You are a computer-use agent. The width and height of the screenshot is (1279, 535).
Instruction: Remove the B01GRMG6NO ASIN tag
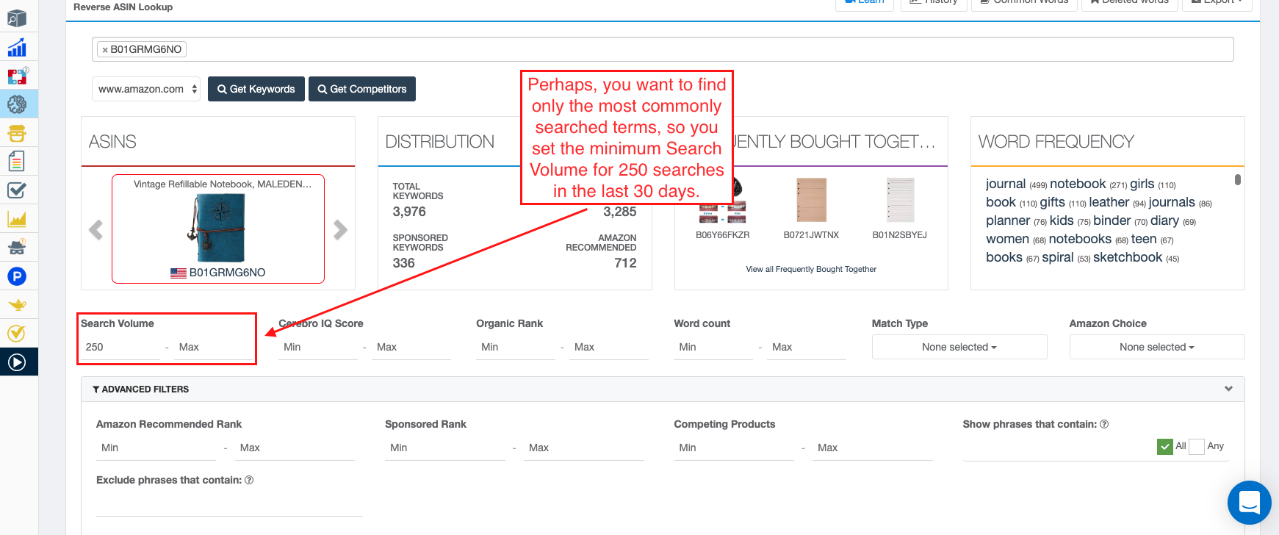[105, 50]
